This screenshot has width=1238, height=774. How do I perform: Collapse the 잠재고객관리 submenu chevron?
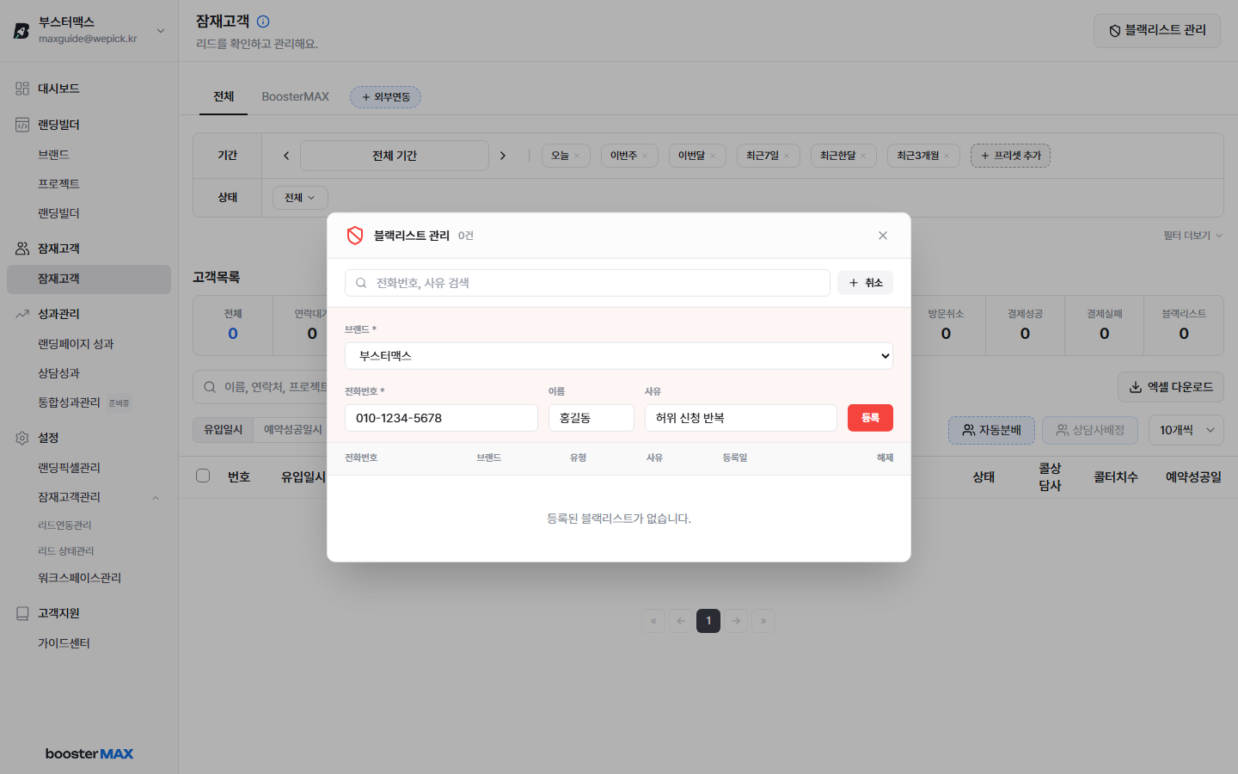click(x=156, y=498)
